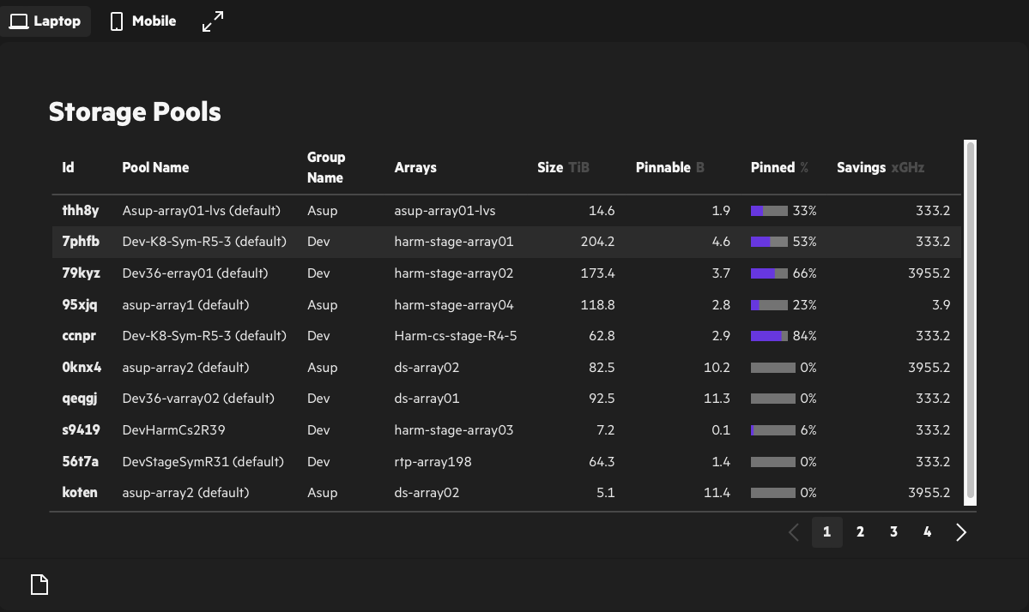Image resolution: width=1029 pixels, height=612 pixels.
Task: Go to the next page arrow
Action: click(x=960, y=532)
